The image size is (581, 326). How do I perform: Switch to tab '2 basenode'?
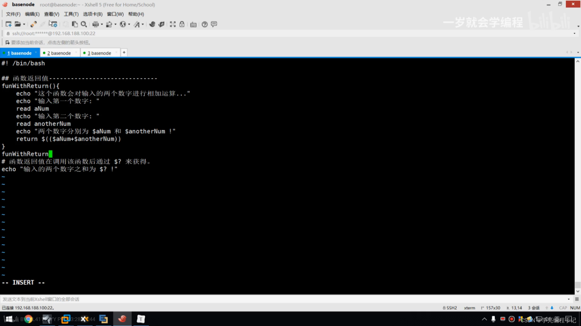59,52
